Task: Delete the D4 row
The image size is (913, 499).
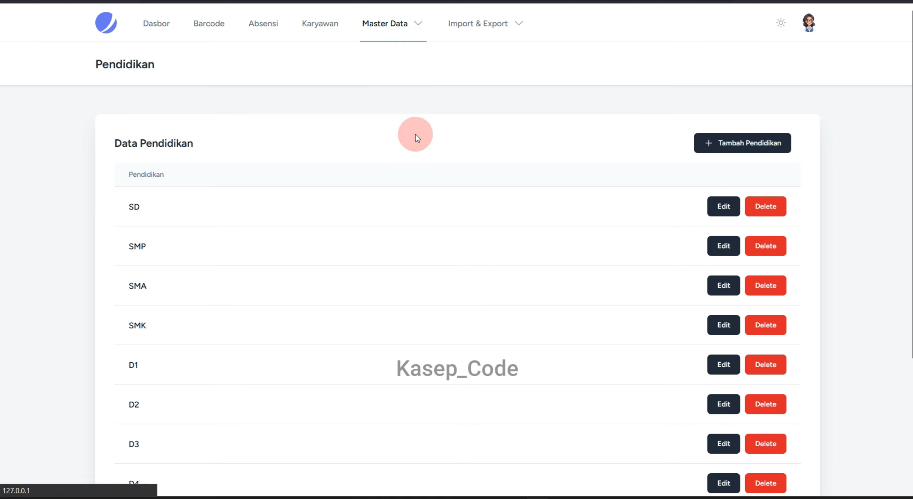Action: tap(765, 483)
